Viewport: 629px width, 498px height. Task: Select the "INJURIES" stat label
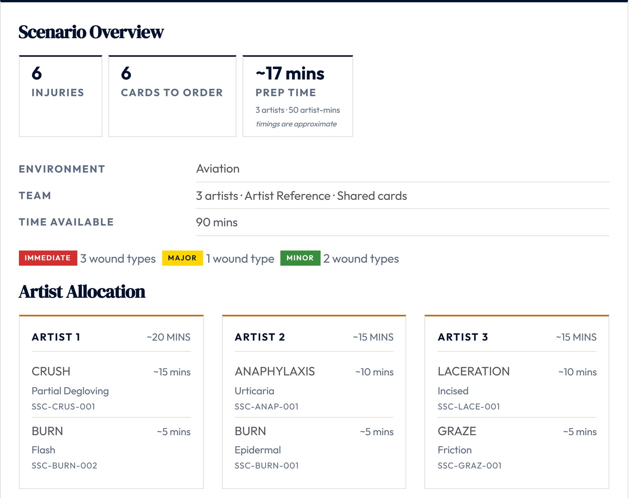point(58,93)
